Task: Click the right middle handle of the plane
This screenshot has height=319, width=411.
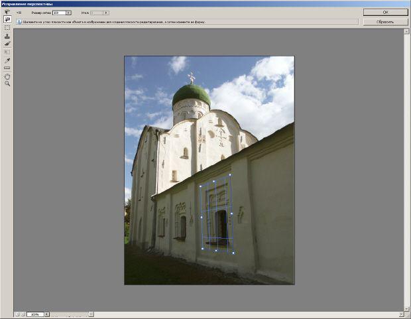Action: 232,214
